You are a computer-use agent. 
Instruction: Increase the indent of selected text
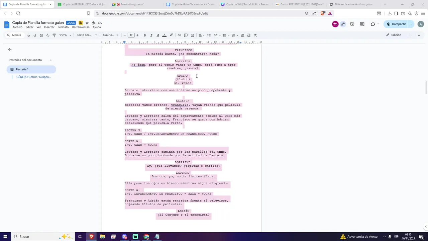tap(249, 35)
